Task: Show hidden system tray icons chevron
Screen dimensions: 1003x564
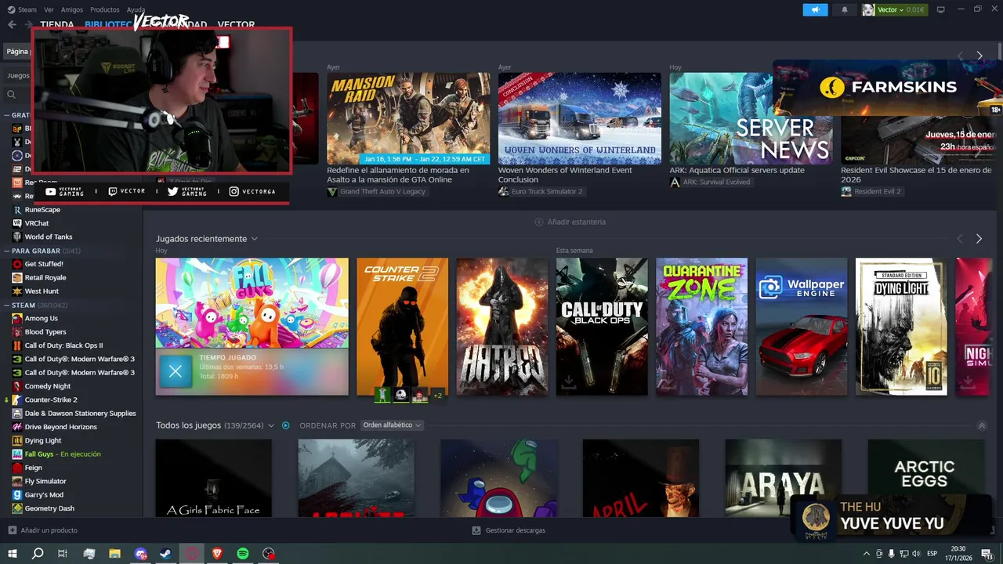Action: click(865, 553)
